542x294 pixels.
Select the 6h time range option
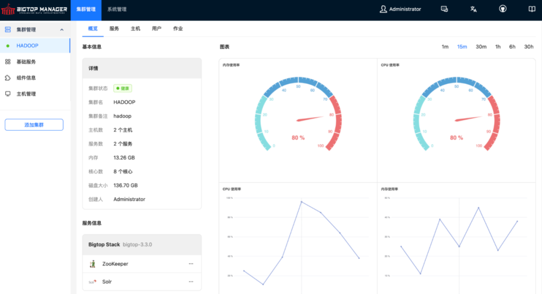512,47
